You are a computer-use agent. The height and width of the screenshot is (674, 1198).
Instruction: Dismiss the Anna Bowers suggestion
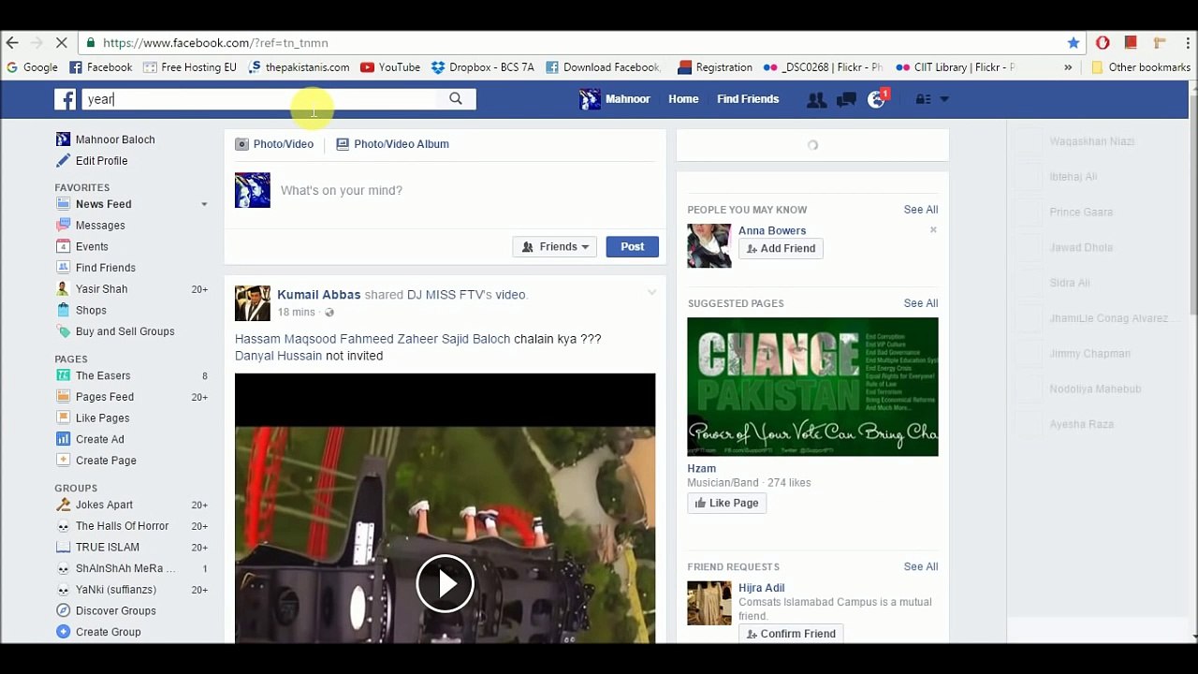933,230
